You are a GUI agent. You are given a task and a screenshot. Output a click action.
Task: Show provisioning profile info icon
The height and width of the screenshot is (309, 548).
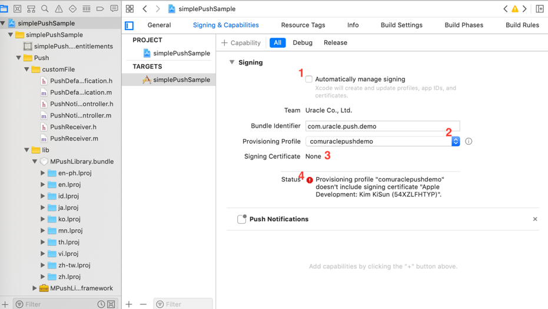click(469, 141)
